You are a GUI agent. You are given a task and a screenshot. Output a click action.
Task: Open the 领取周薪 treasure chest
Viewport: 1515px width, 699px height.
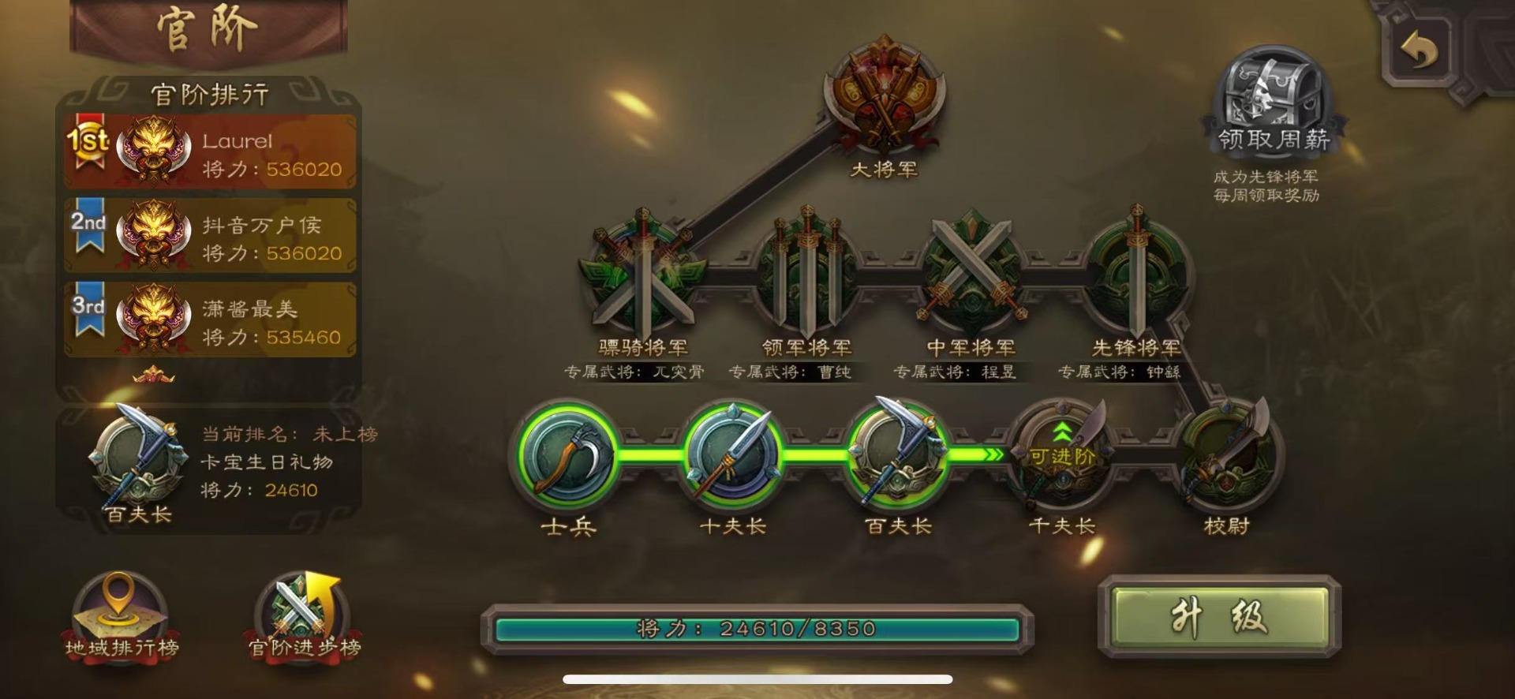pyautogui.click(x=1273, y=99)
